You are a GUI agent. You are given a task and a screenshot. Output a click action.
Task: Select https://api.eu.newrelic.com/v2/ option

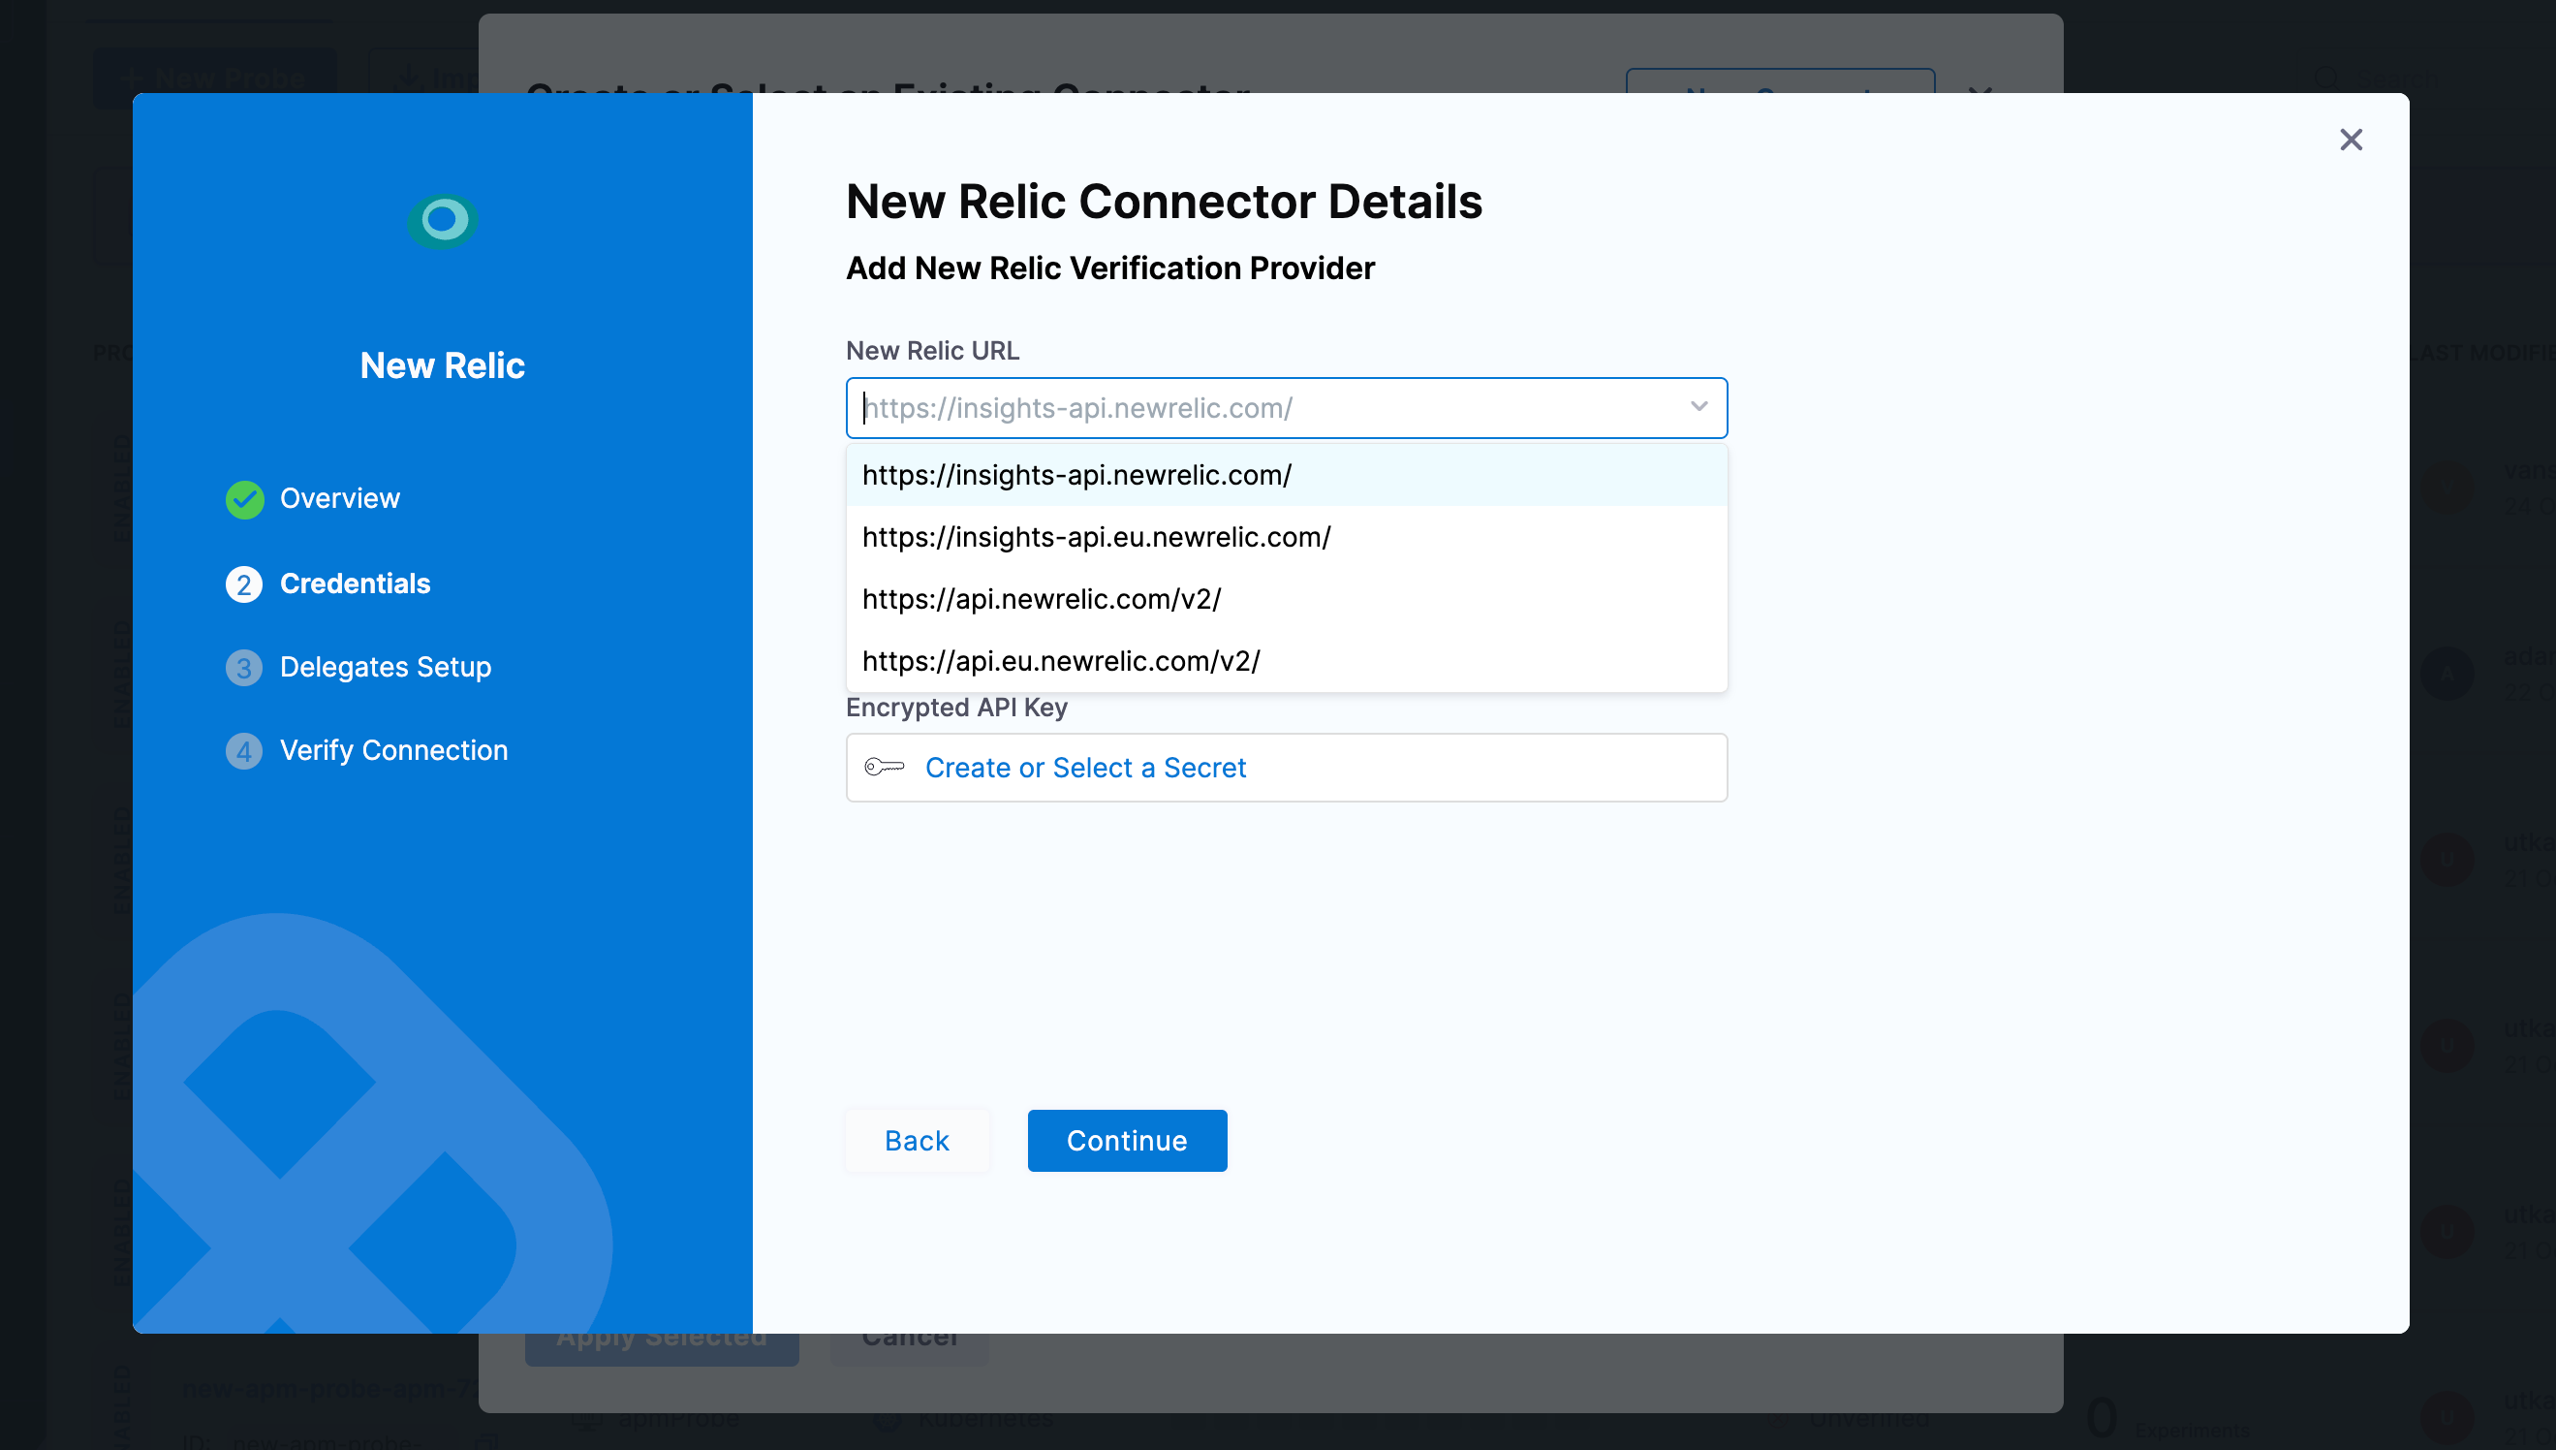click(1061, 659)
